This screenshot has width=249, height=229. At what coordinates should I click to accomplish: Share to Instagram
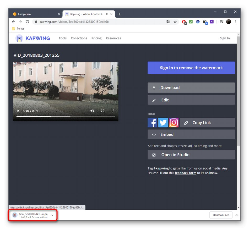tap(174, 123)
